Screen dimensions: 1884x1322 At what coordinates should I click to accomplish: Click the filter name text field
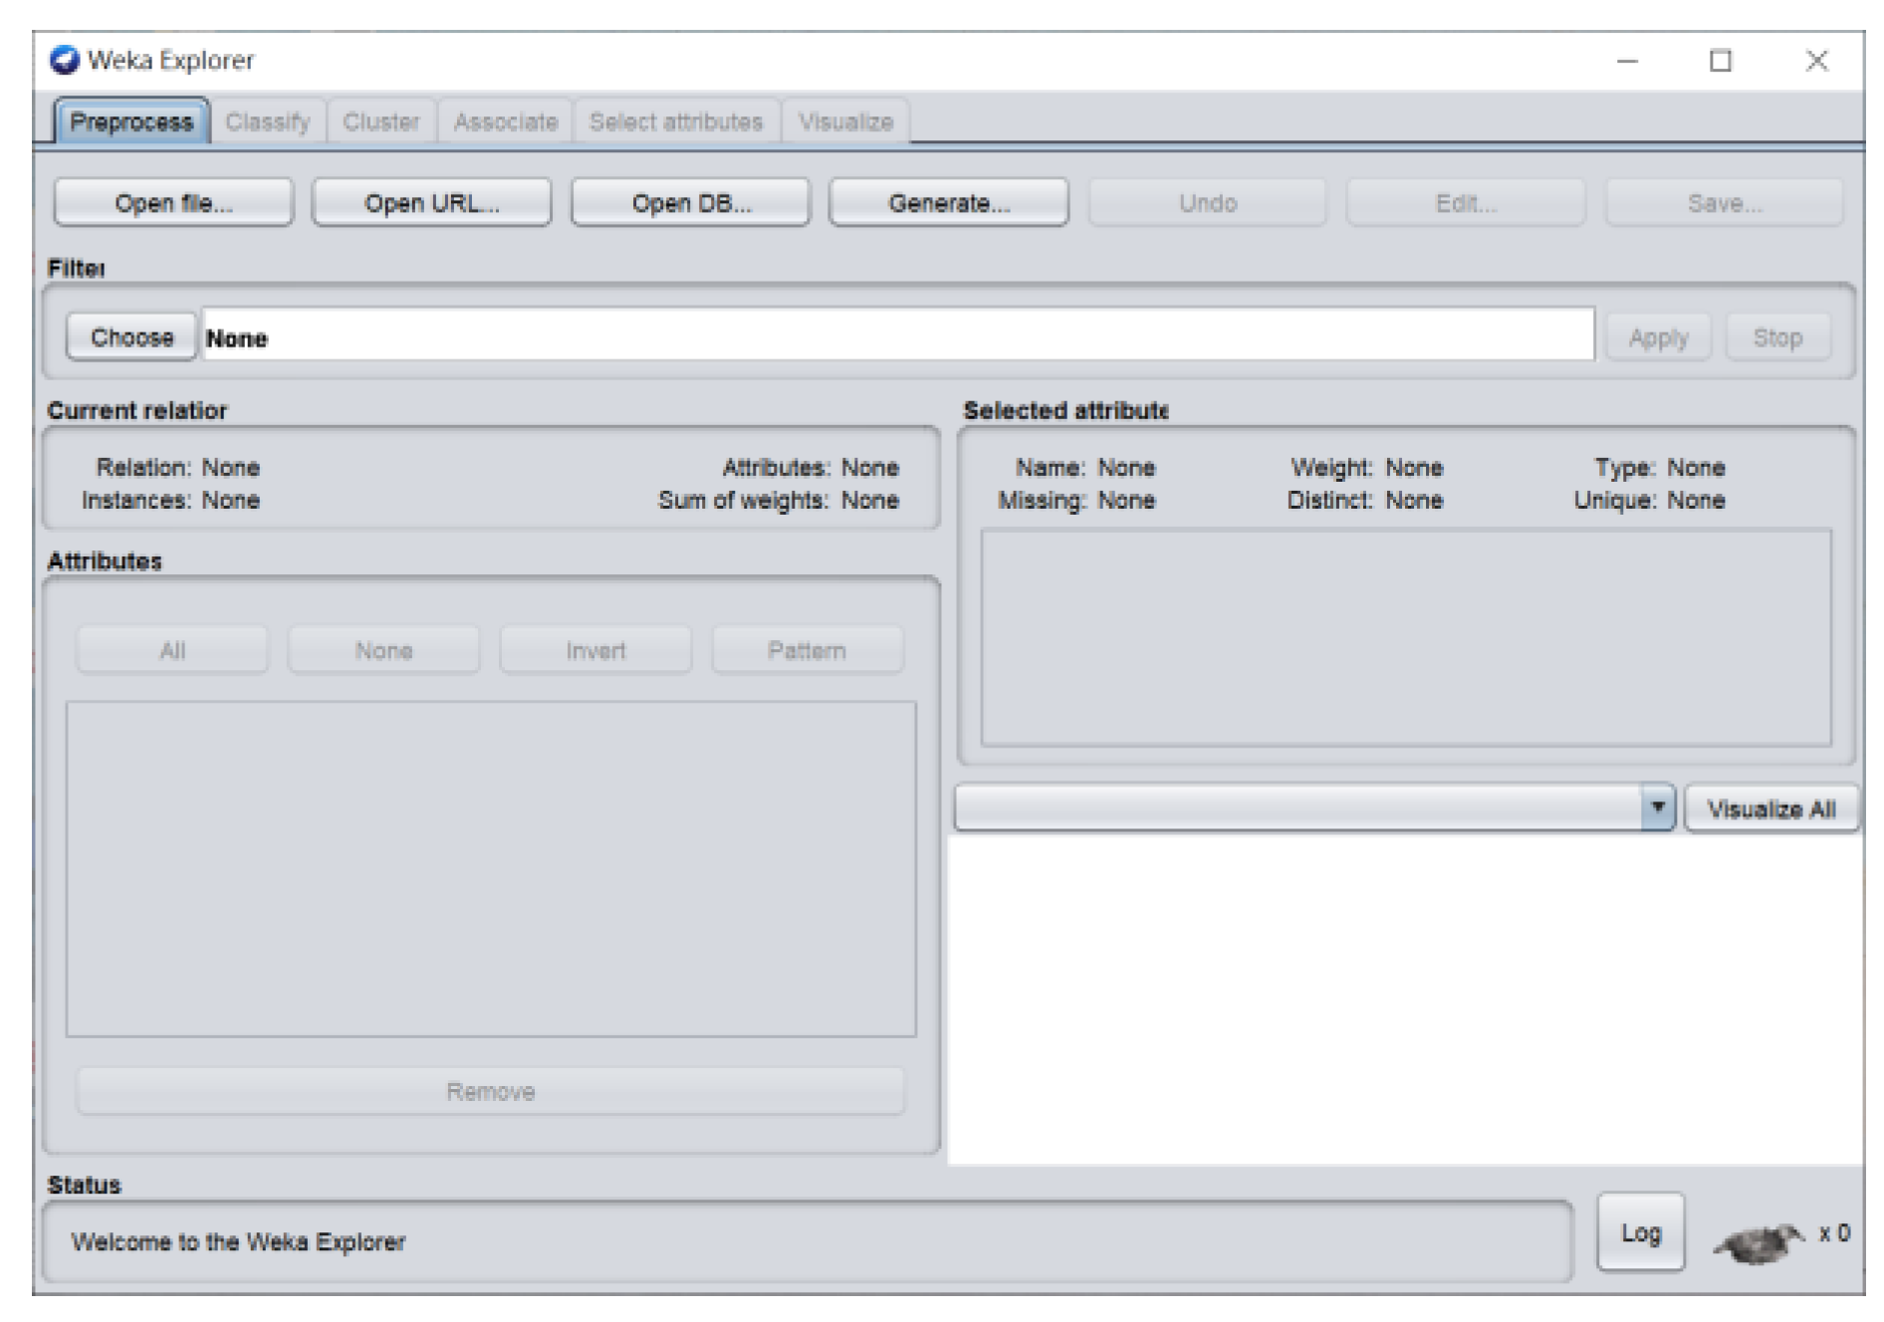[896, 337]
